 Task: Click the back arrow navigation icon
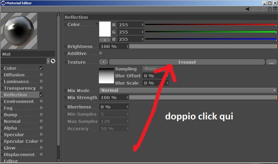coord(248,9)
